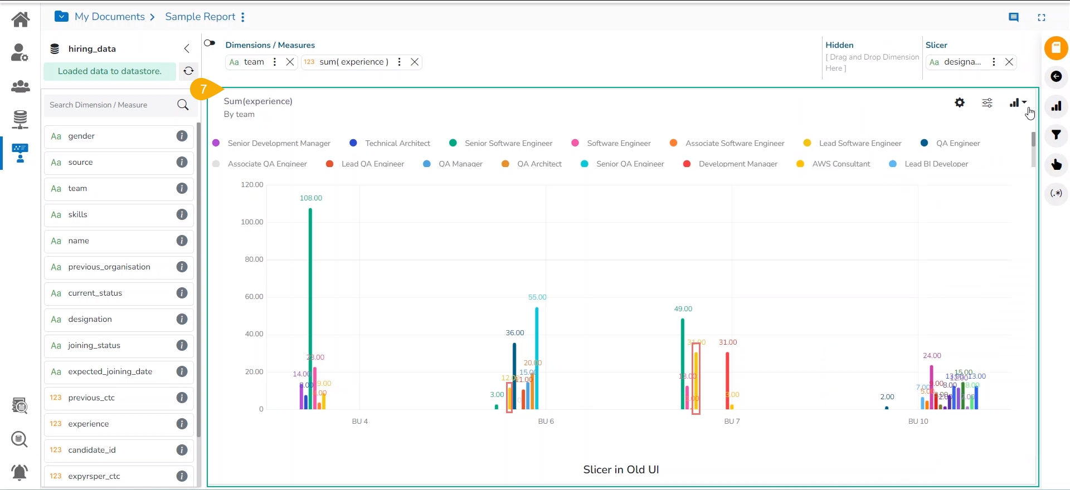Open the comments icon
The width and height of the screenshot is (1070, 490).
coord(1014,17)
